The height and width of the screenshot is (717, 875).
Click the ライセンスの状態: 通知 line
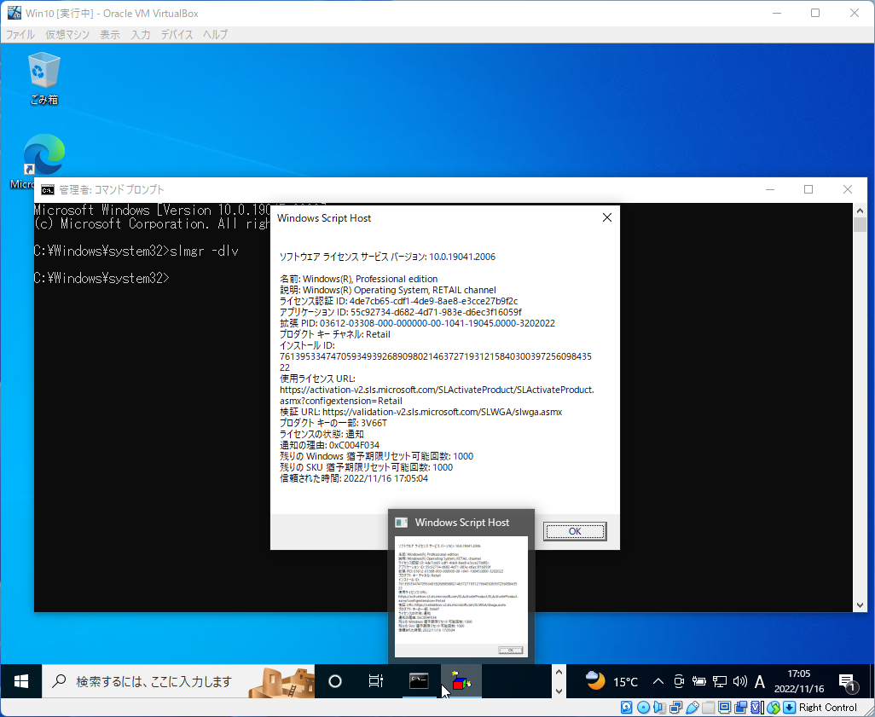pyautogui.click(x=322, y=434)
